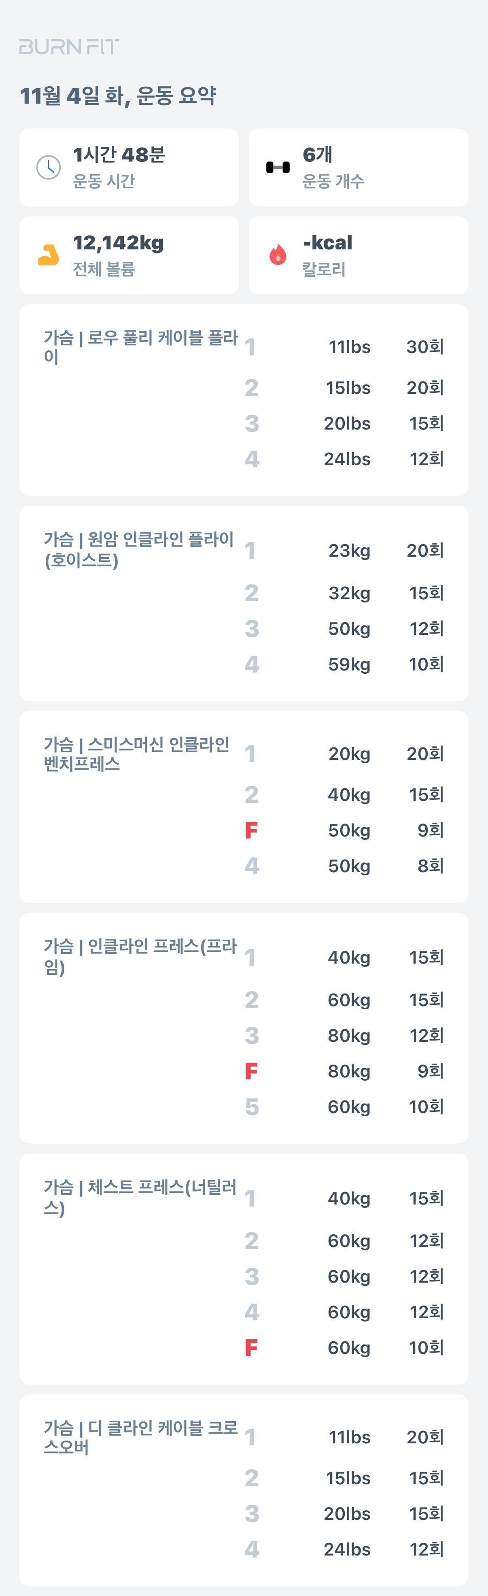Tap the 30회 reps in 로우 풀리 케이블 플라이
The width and height of the screenshot is (488, 1596).
[x=425, y=347]
